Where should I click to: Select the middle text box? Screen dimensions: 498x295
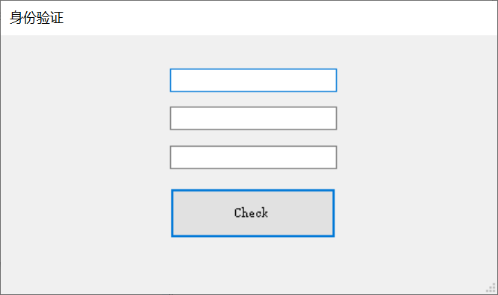253,118
